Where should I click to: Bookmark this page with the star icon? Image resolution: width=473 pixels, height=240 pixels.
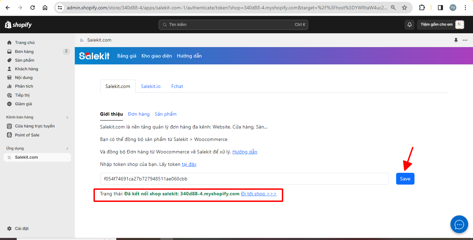[404, 8]
